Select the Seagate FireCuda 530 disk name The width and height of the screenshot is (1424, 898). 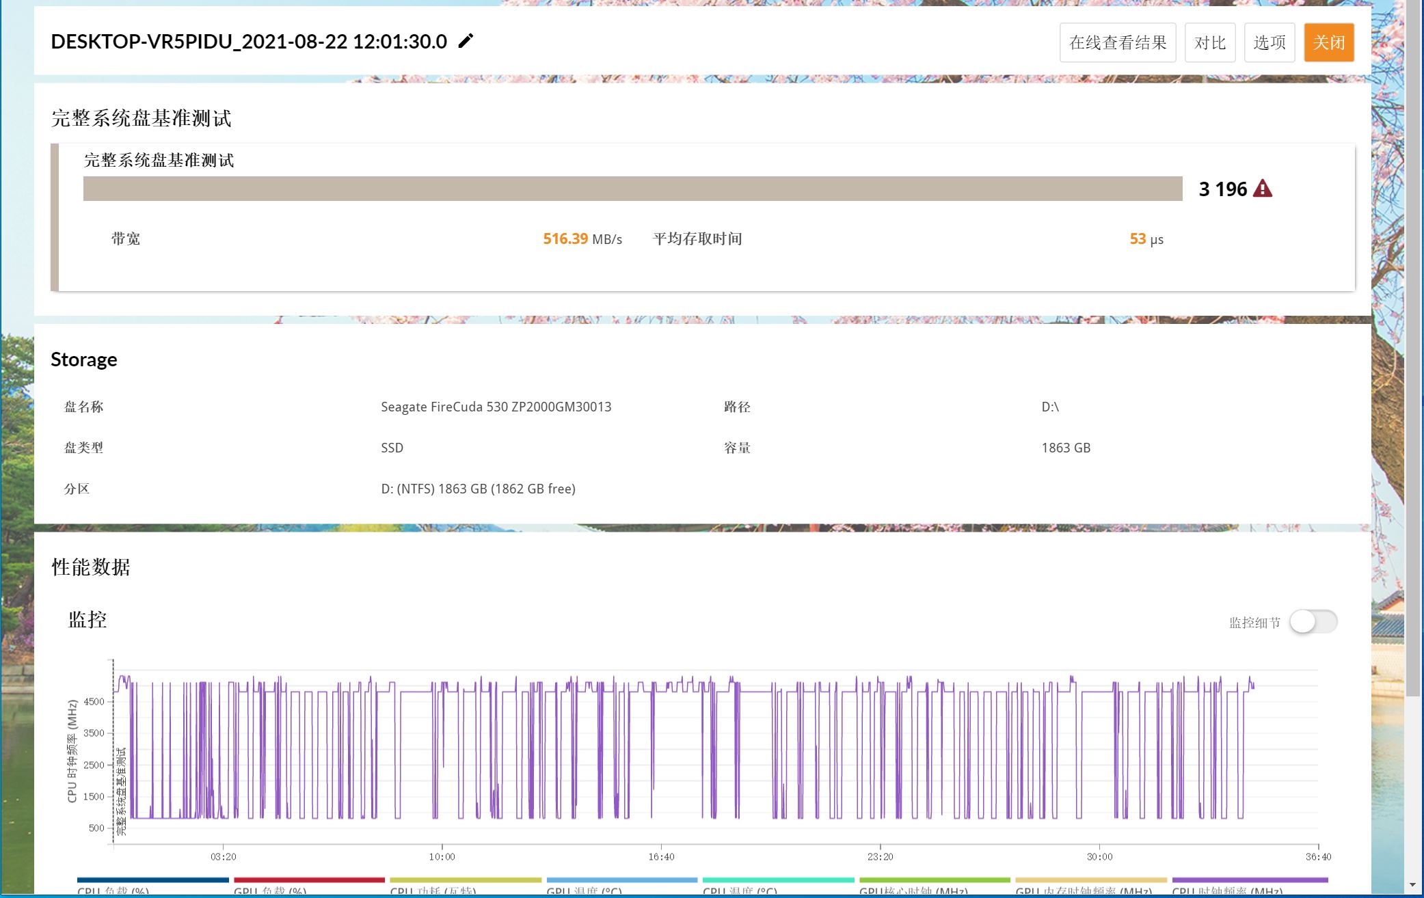pos(496,407)
